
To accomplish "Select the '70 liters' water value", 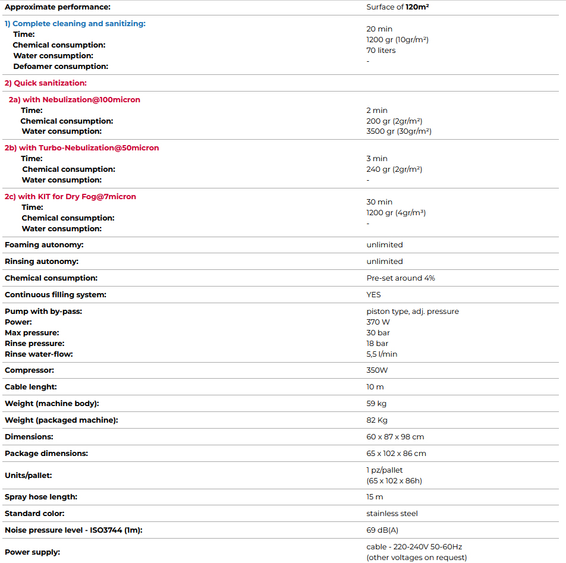I will 381,51.
